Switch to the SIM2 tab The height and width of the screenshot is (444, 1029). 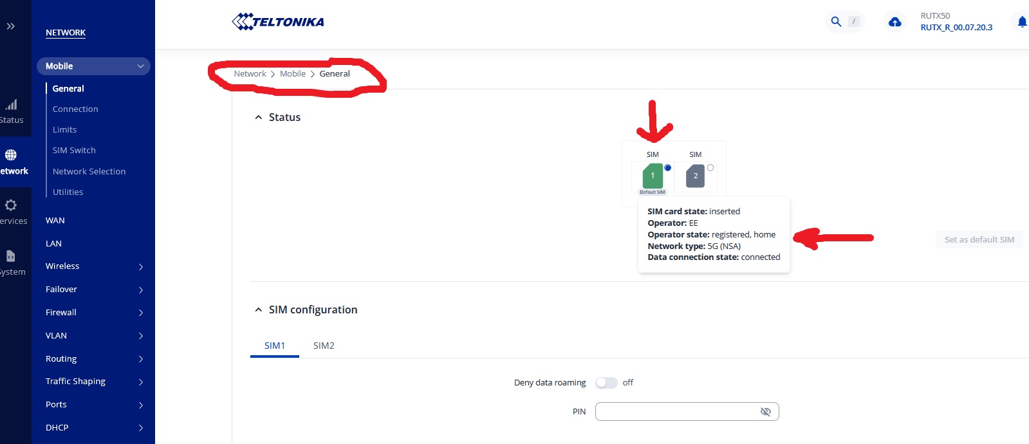324,346
